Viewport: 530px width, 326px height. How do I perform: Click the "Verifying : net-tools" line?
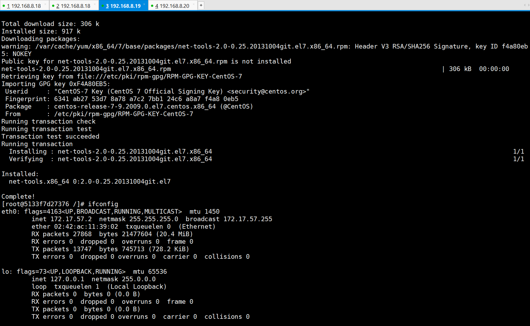pos(111,159)
